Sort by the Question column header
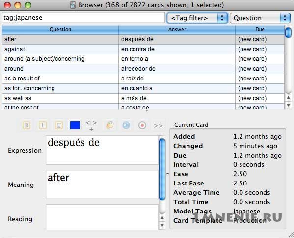The width and height of the screenshot is (294, 238). pyautogui.click(x=60, y=29)
